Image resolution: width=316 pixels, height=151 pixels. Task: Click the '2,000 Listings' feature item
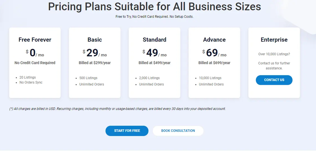(149, 78)
